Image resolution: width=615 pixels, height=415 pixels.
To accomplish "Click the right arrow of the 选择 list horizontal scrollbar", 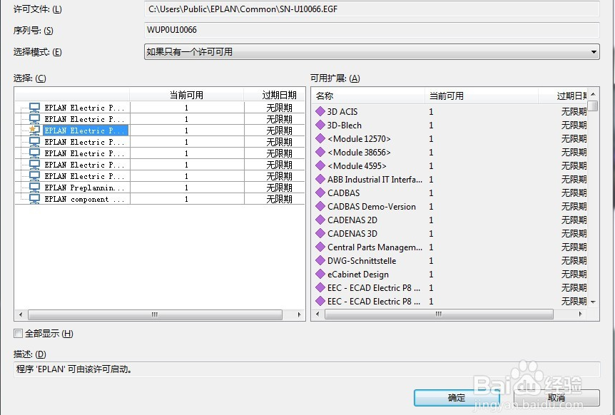I will [x=299, y=314].
